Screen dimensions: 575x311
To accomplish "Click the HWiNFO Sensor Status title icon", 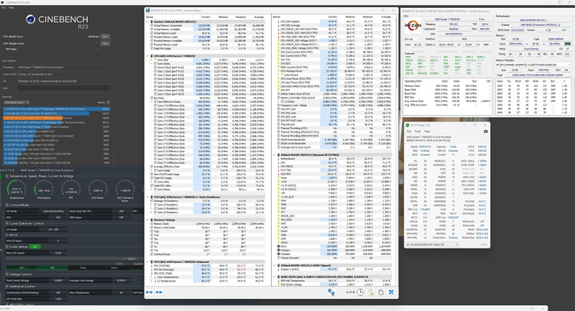I will click(148, 10).
